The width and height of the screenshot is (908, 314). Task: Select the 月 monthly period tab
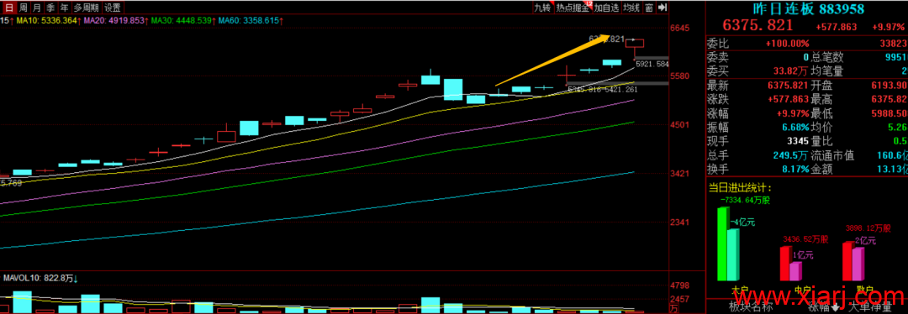coord(36,8)
